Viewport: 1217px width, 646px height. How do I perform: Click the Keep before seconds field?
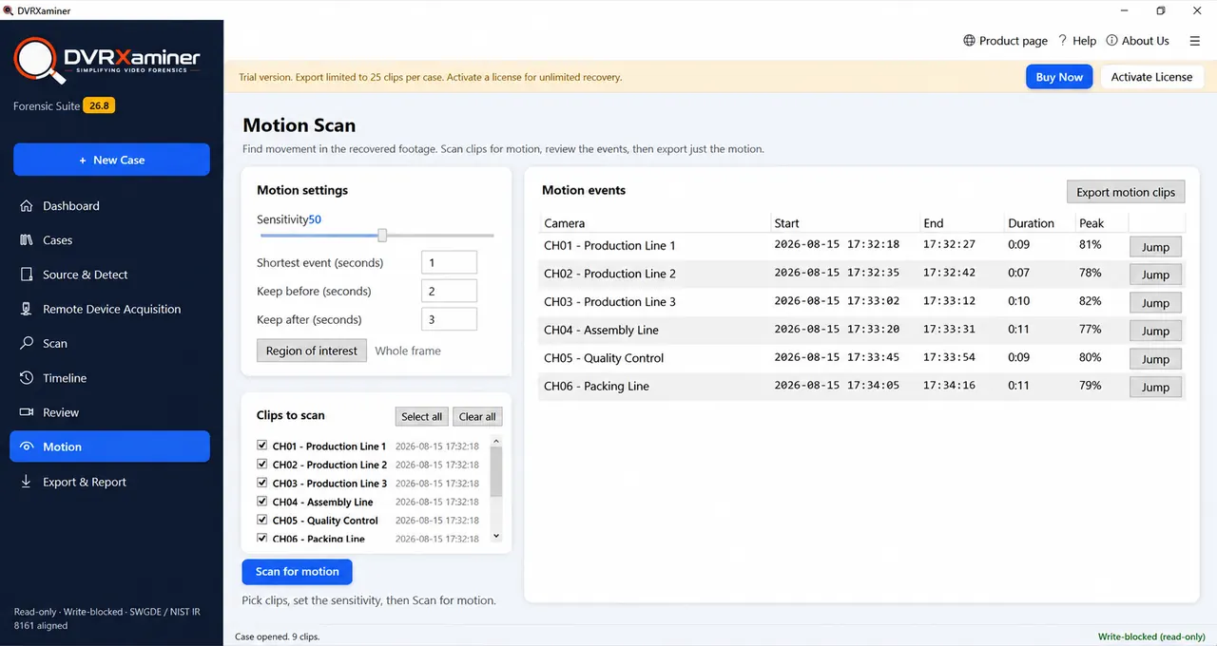(449, 292)
